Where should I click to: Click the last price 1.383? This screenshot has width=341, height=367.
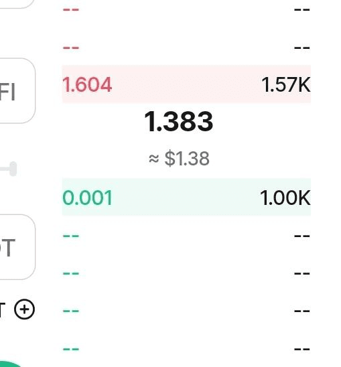[x=179, y=121]
